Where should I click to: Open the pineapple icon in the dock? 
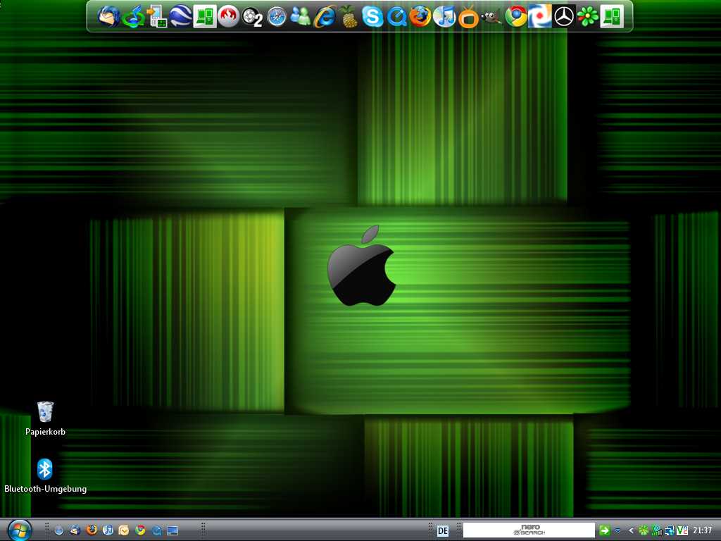[x=348, y=17]
